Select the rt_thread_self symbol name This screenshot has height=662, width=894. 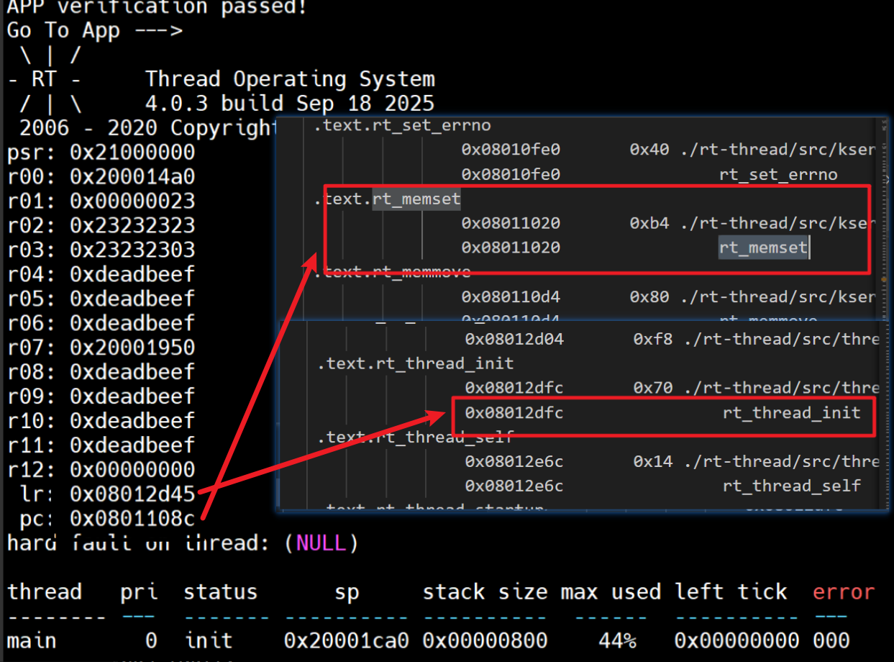pyautogui.click(x=791, y=486)
